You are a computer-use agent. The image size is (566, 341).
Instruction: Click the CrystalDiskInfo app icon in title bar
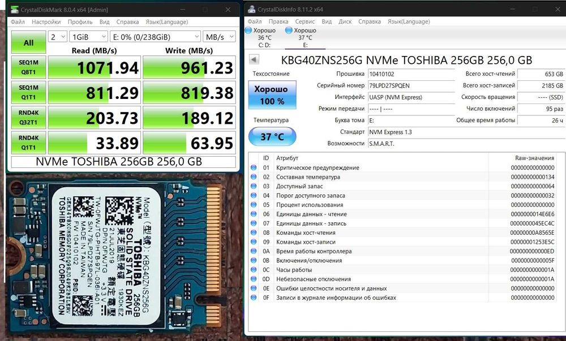[252, 10]
